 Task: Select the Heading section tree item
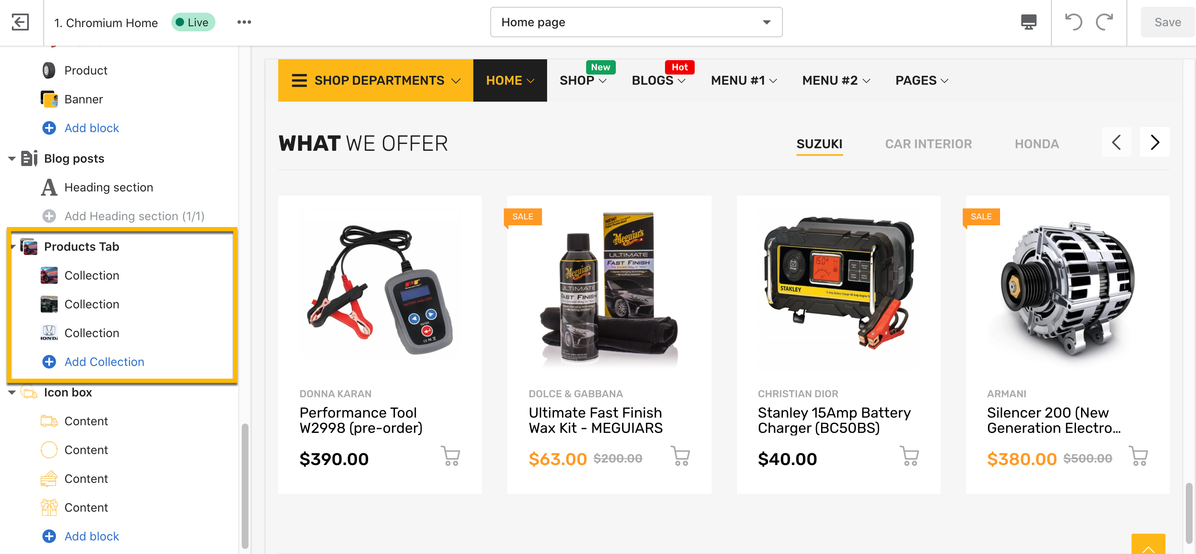[x=109, y=187]
